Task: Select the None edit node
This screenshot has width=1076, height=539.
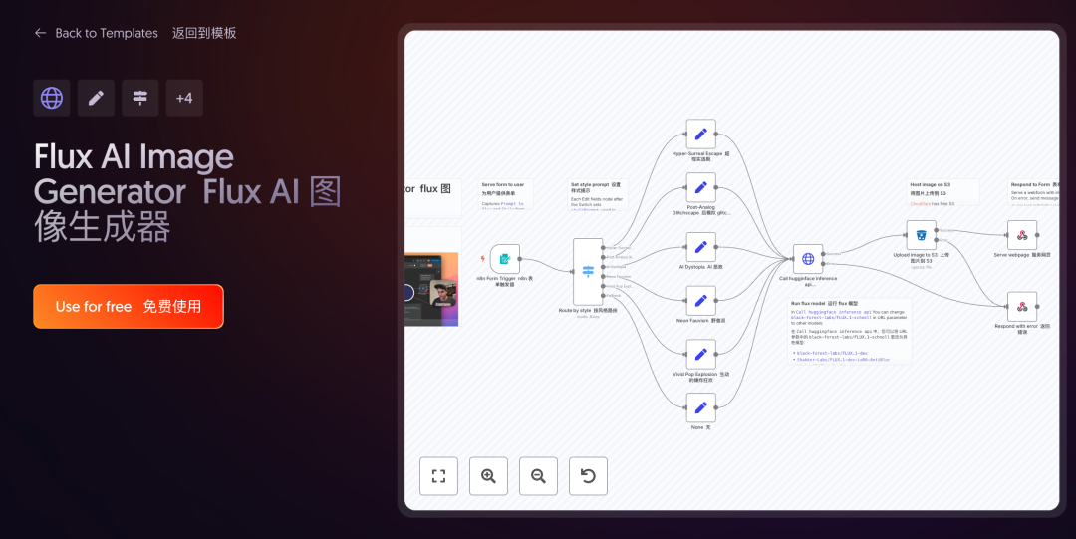Action: pyautogui.click(x=700, y=407)
